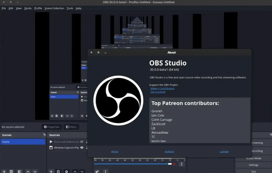
Task: Select the First Look Fedora media source
Action: click(x=67, y=142)
